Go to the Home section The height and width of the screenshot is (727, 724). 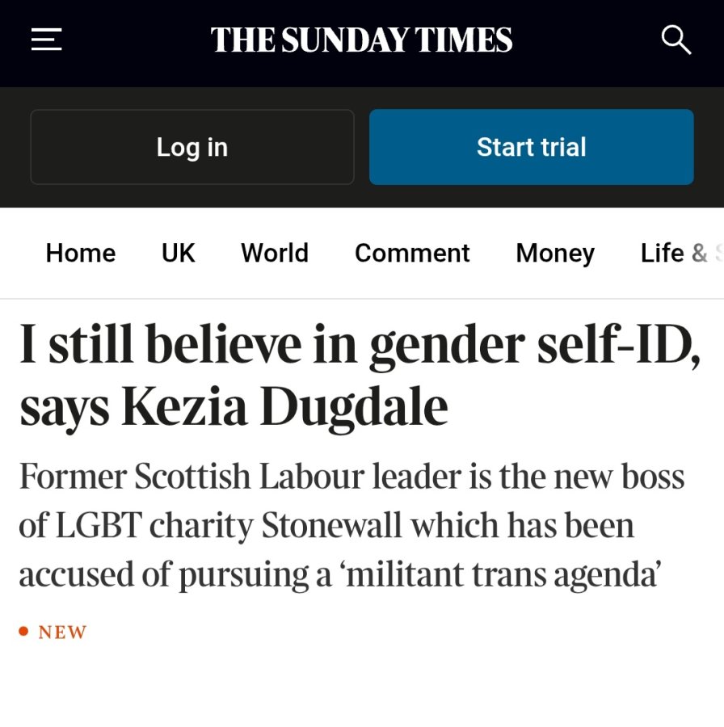click(81, 253)
